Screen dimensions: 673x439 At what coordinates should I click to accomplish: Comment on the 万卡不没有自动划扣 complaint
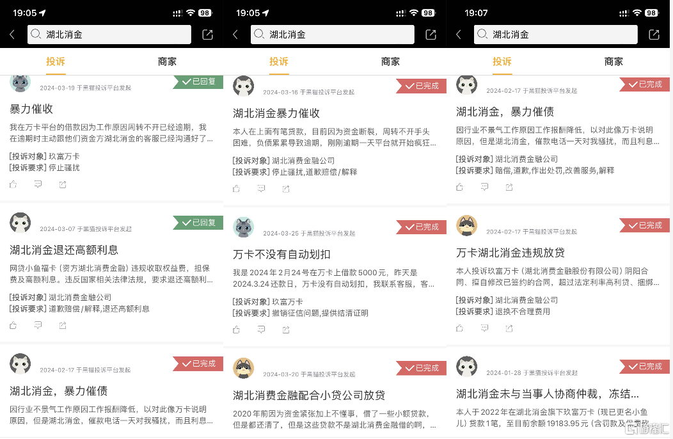262,330
